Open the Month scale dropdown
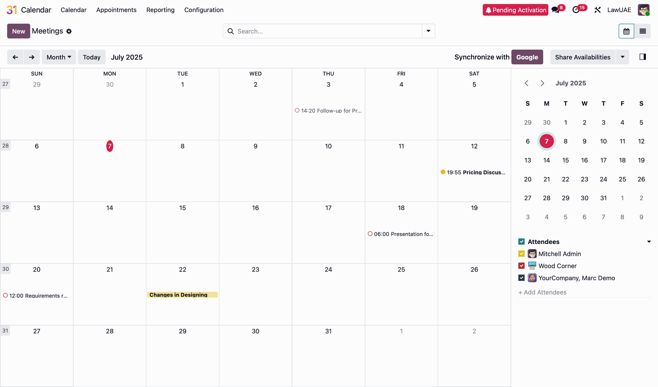The height and width of the screenshot is (387, 658). pyautogui.click(x=59, y=57)
